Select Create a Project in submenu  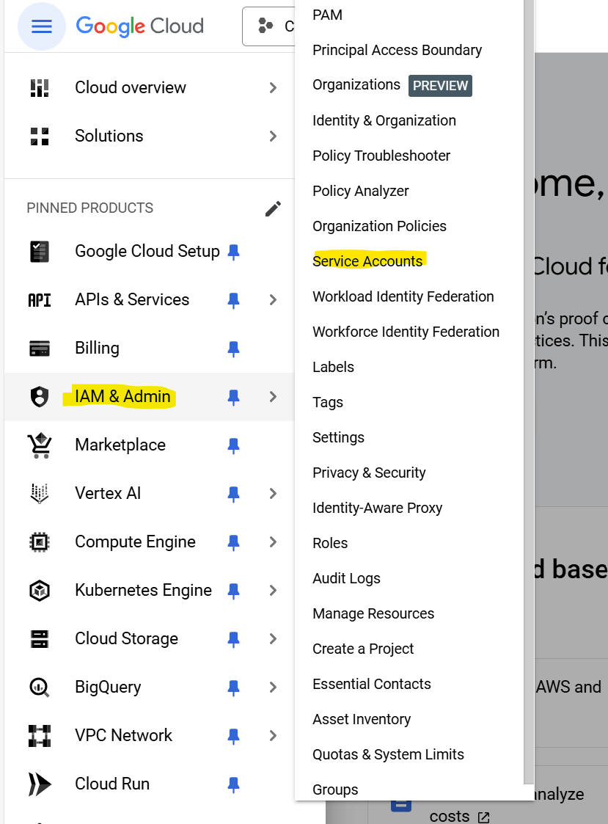pos(363,649)
